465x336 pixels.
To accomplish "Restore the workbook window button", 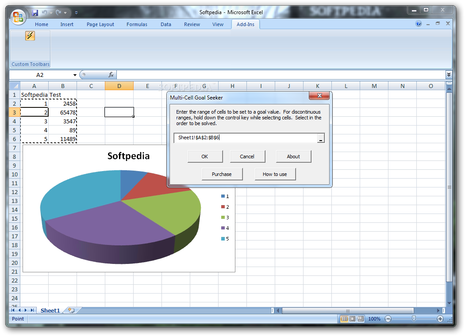I will point(438,23).
